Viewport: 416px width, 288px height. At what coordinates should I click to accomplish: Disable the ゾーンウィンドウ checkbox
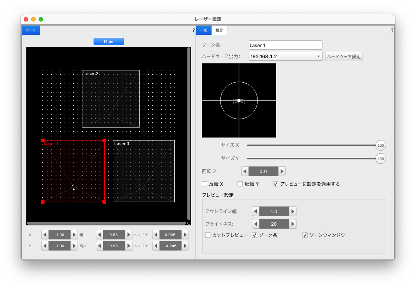305,235
